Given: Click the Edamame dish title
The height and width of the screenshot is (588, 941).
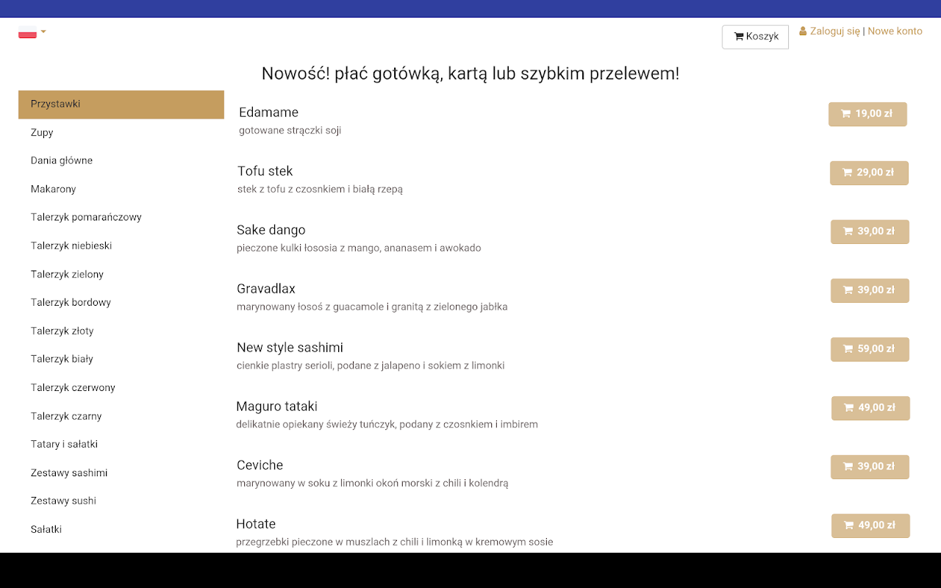Looking at the screenshot, I should 268,112.
